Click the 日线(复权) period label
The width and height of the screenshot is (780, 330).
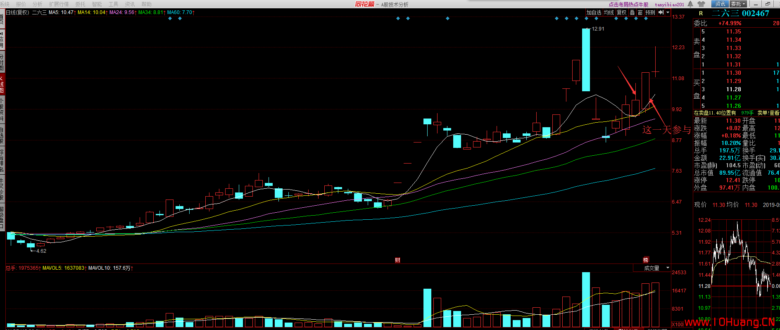17,12
